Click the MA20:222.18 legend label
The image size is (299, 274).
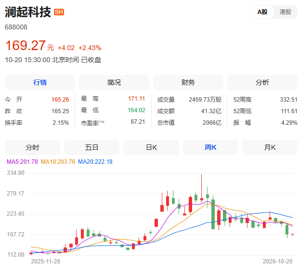pos(95,162)
